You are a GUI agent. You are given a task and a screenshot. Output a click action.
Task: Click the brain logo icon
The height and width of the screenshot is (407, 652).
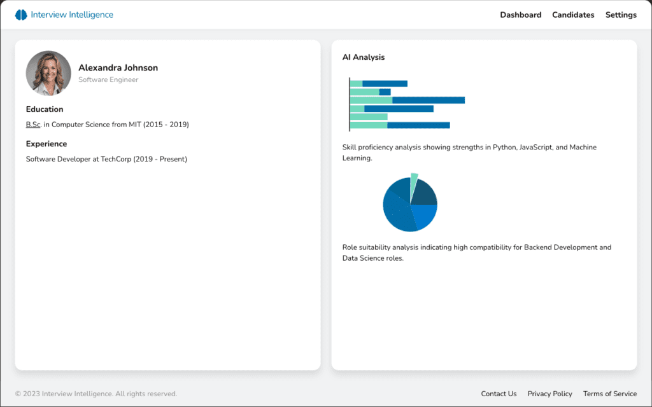pyautogui.click(x=21, y=15)
